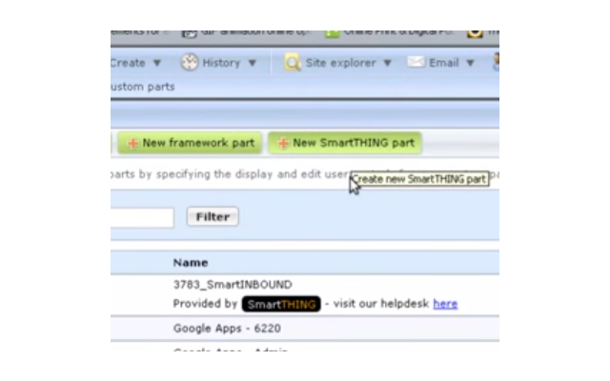Click the New framework part button

point(190,143)
